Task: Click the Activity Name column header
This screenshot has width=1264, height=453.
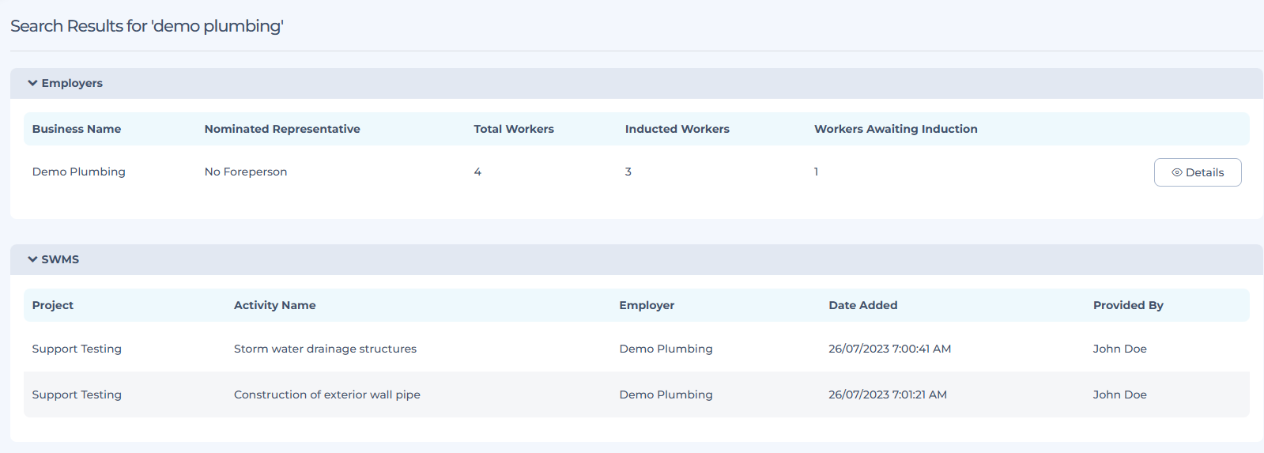Action: pos(274,305)
